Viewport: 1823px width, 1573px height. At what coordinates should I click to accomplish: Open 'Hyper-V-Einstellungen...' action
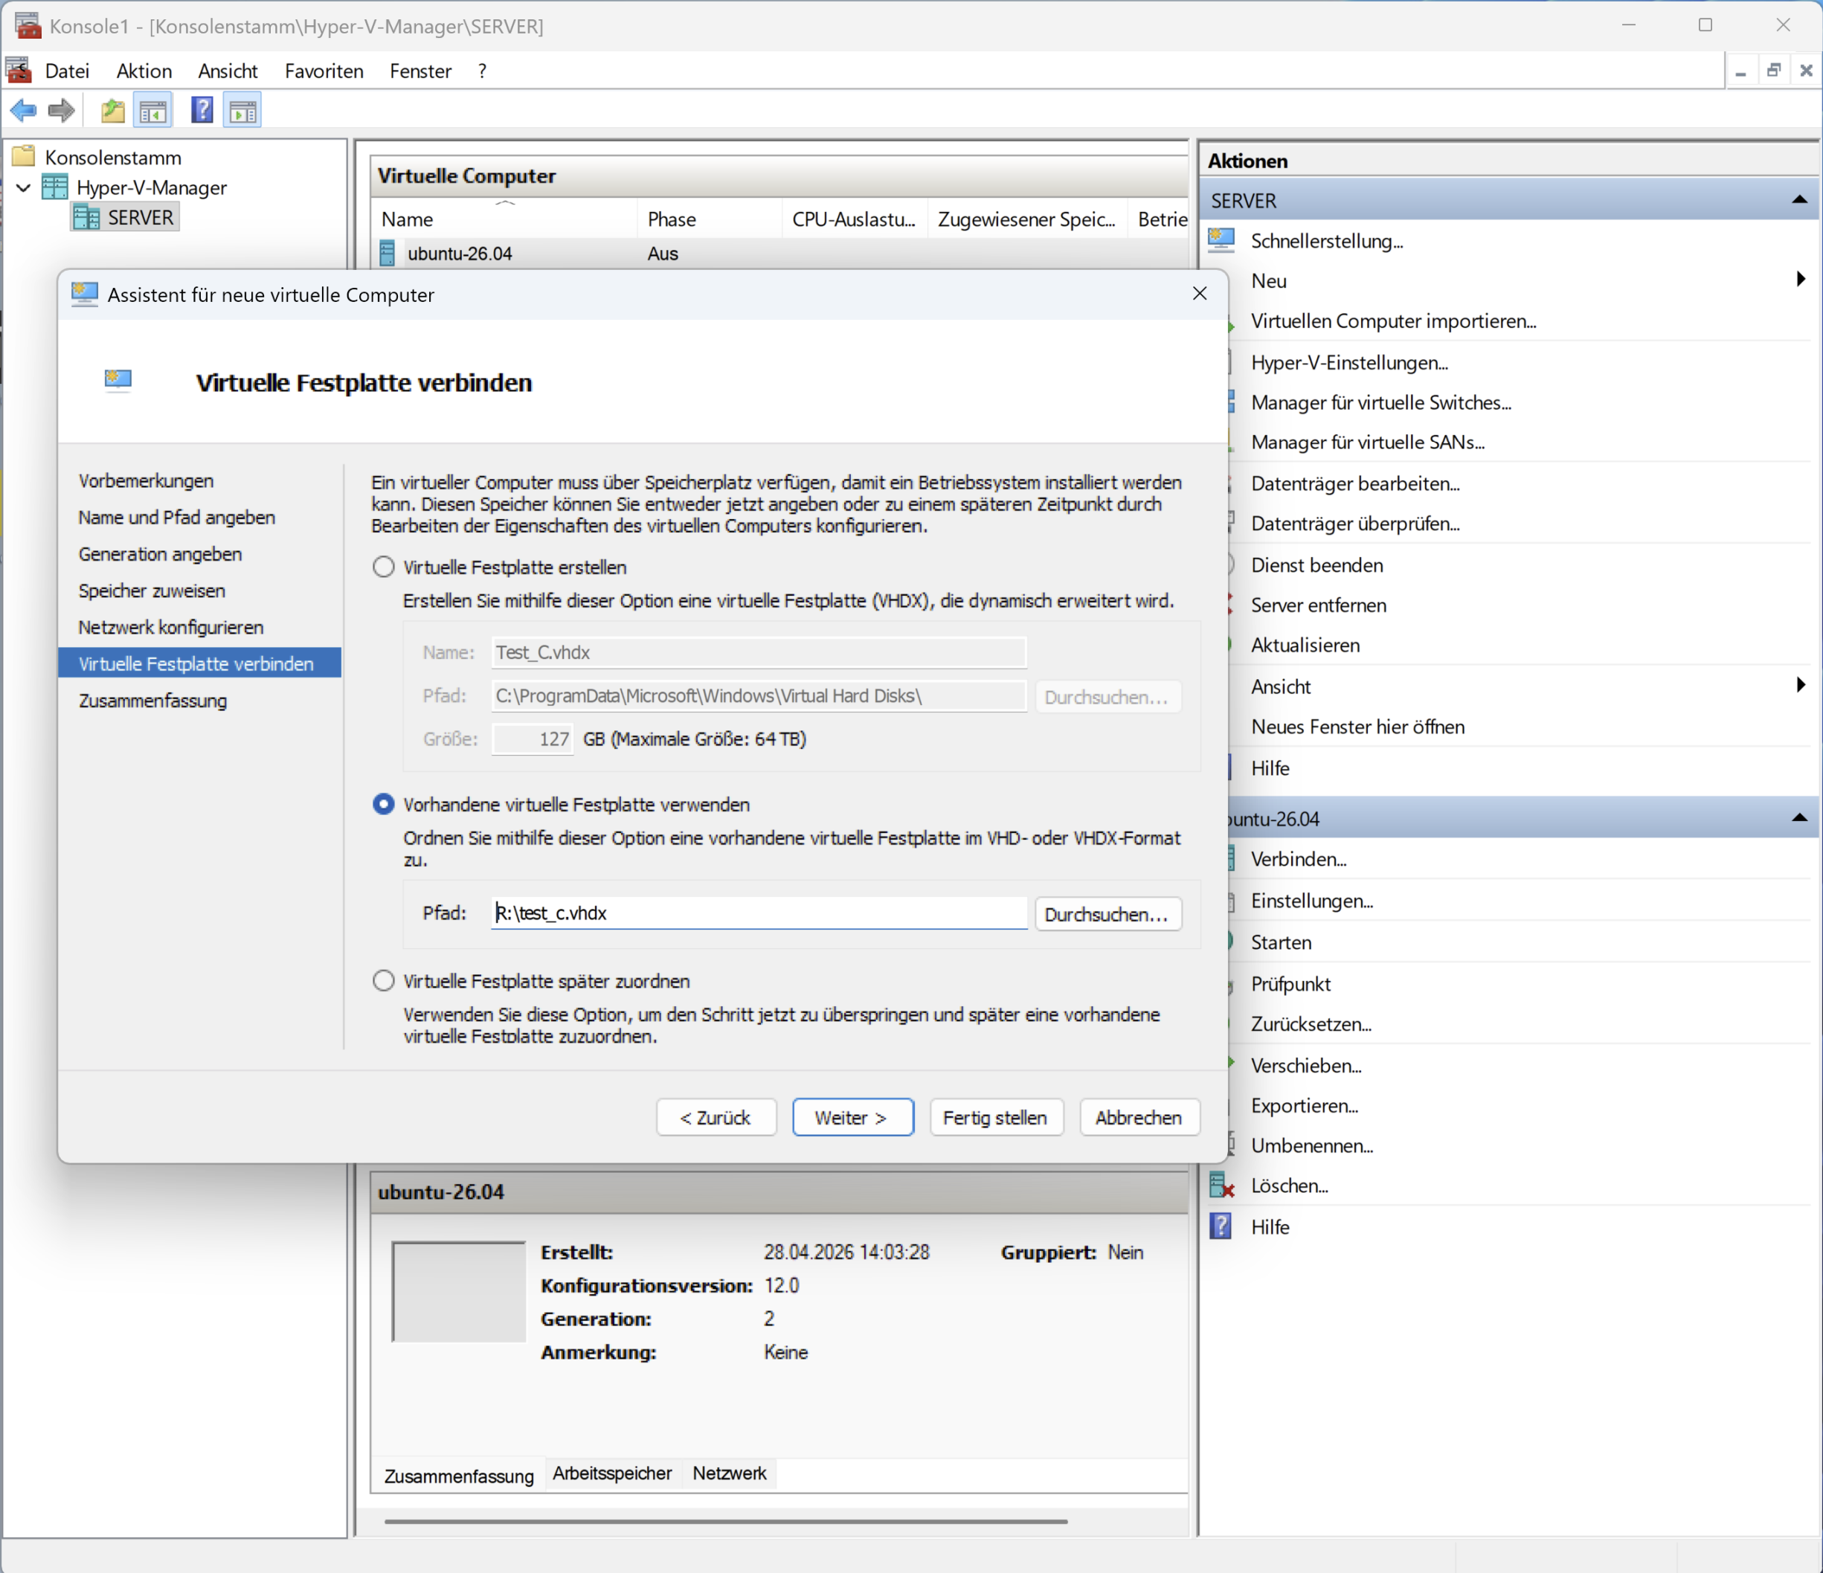point(1350,362)
